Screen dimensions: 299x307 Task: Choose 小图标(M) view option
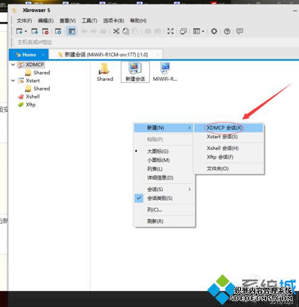point(163,160)
